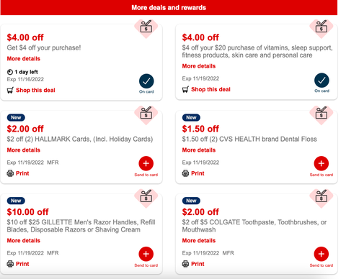Click shopping cart icon for $4 off purchase deal
This screenshot has height=279, width=346.
click(10, 91)
